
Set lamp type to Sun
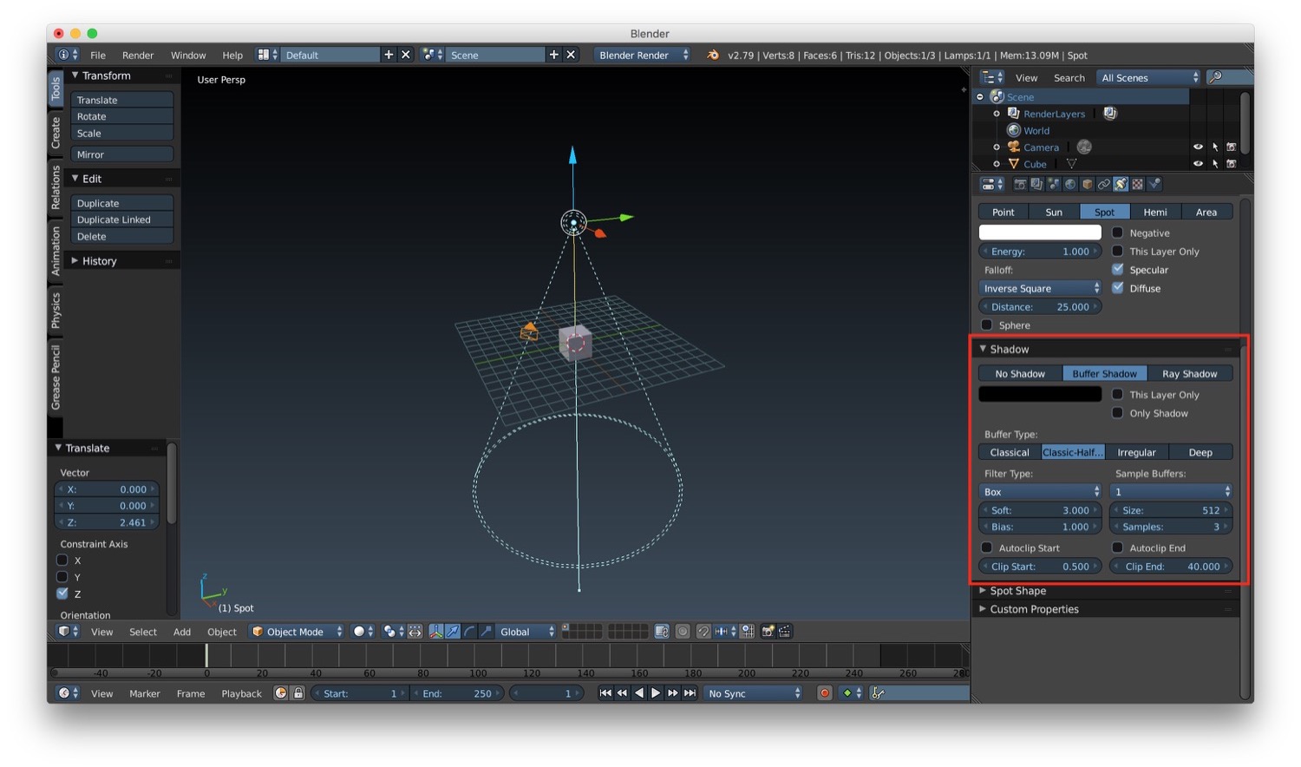(1054, 212)
